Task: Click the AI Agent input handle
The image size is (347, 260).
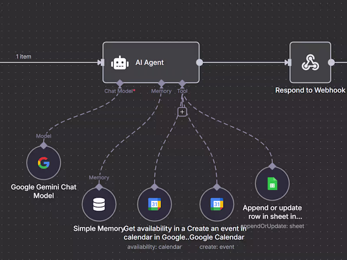Action: (102, 62)
